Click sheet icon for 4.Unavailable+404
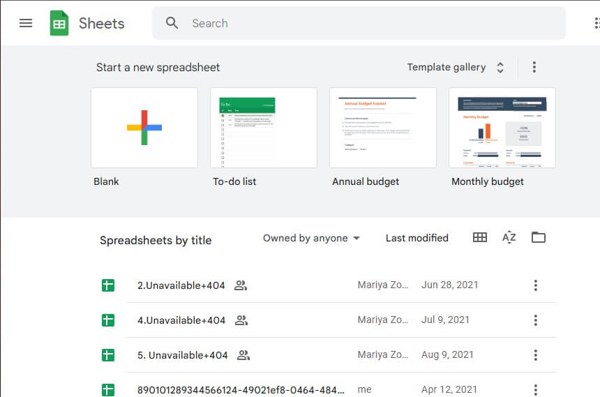Viewport: 600px width, 397px height. [108, 320]
